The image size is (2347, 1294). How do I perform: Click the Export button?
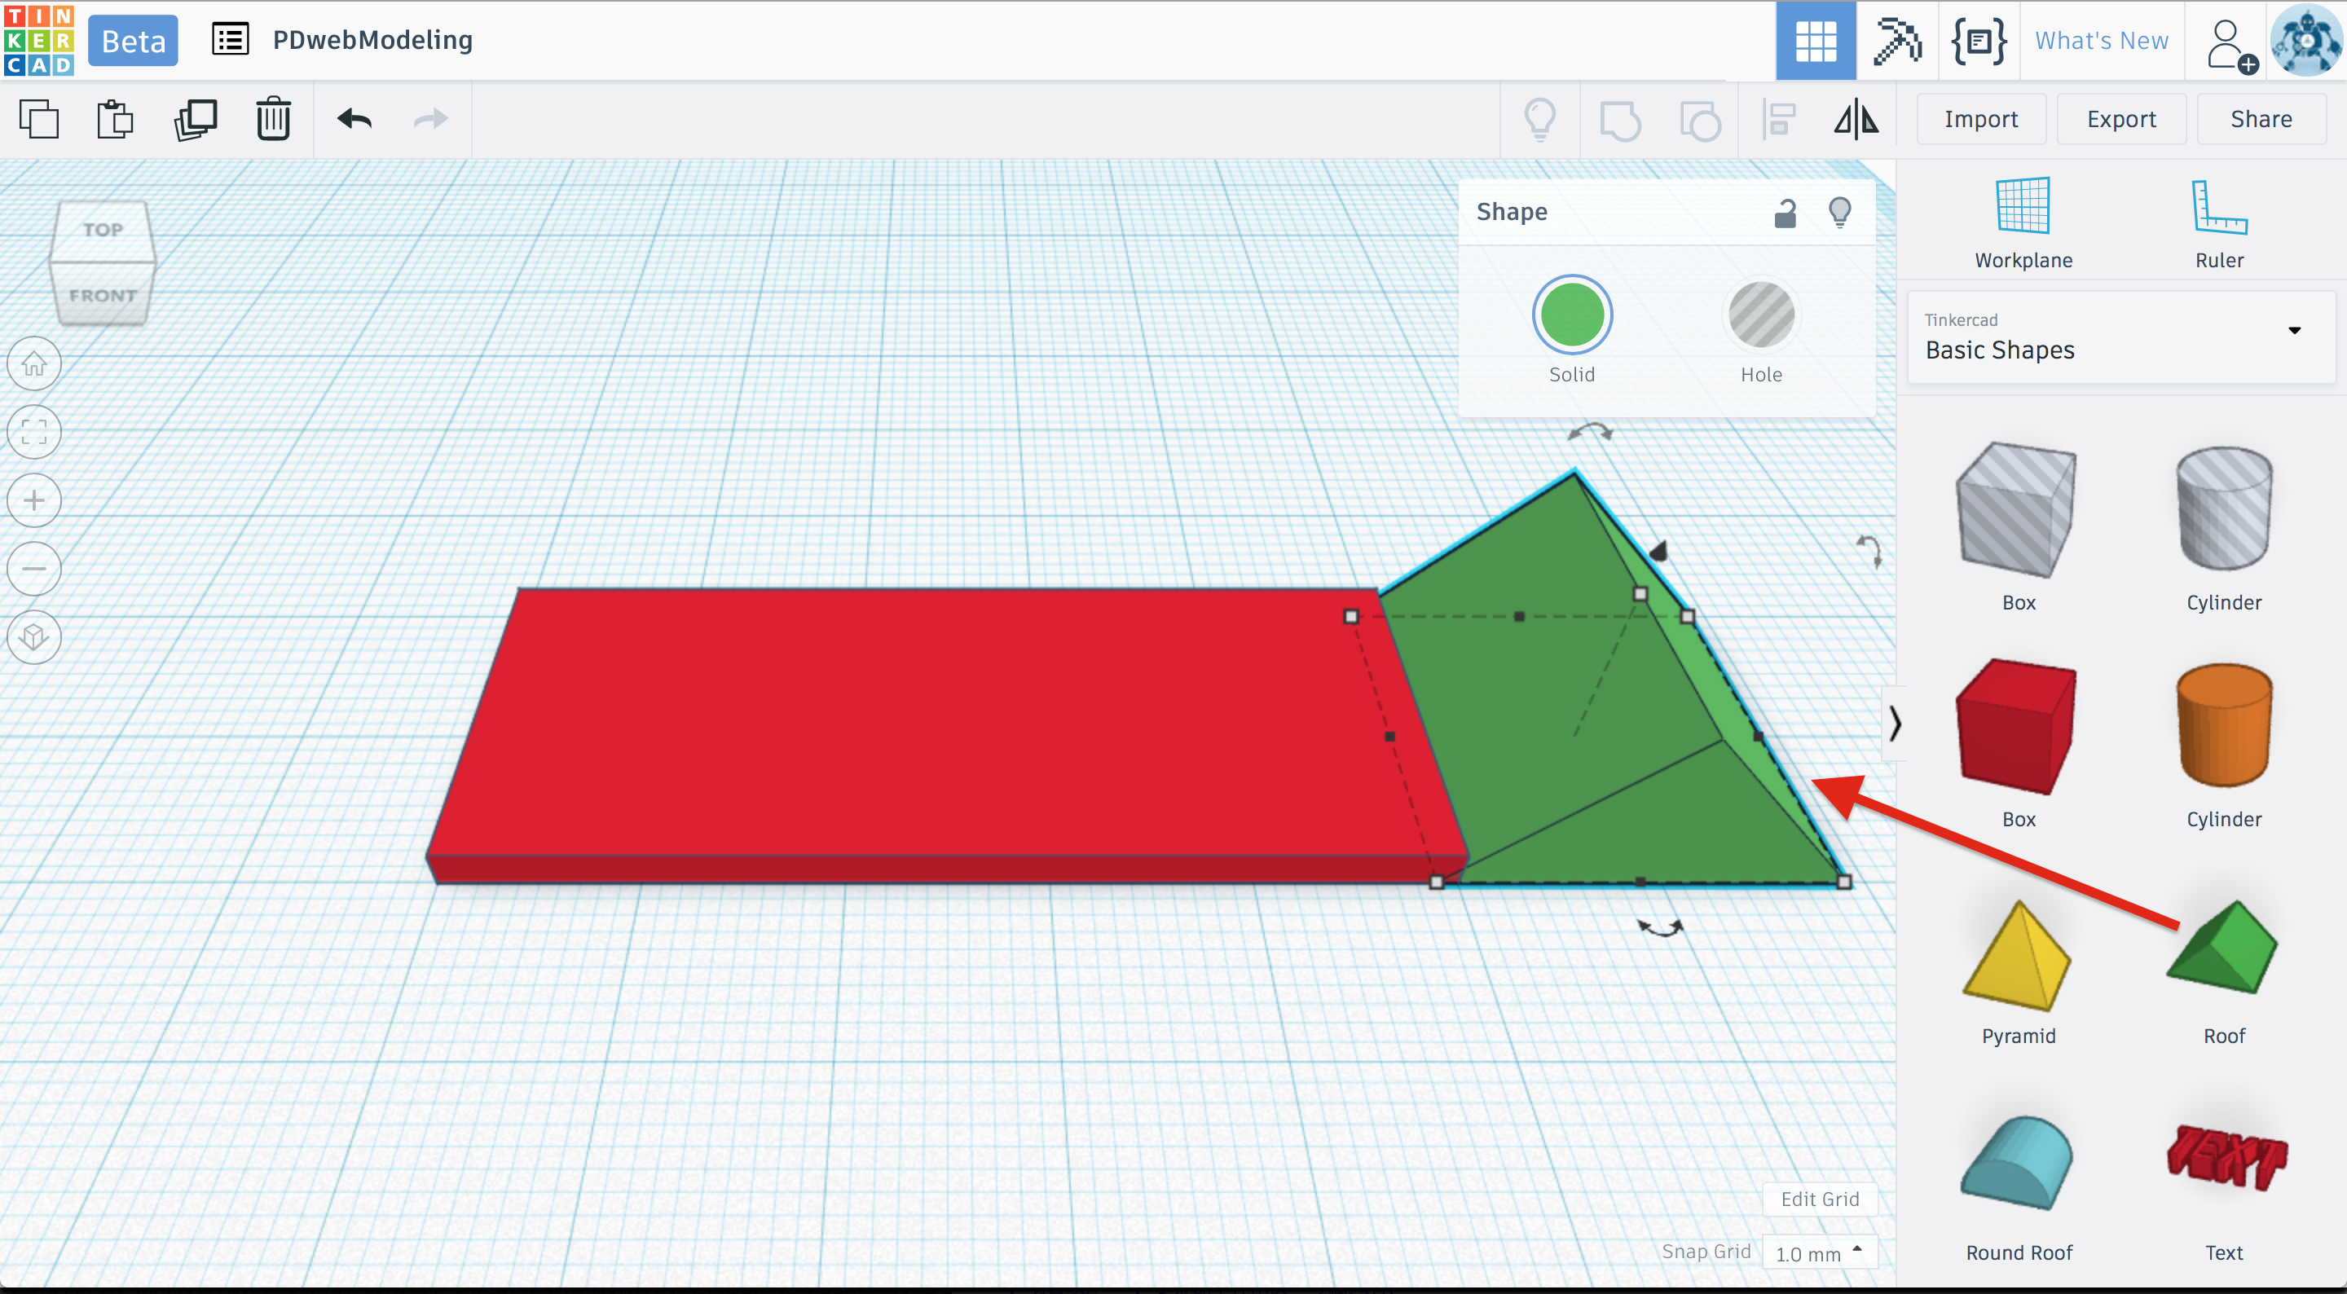point(2120,119)
